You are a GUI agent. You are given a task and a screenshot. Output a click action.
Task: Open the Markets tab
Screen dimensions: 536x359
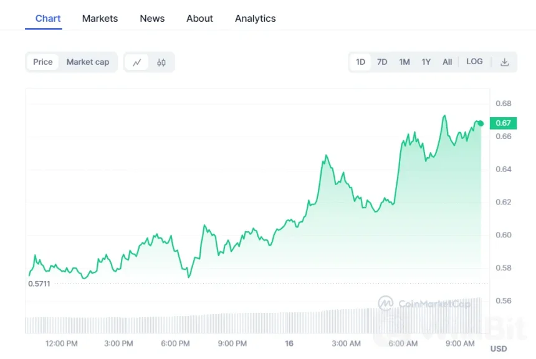(100, 18)
